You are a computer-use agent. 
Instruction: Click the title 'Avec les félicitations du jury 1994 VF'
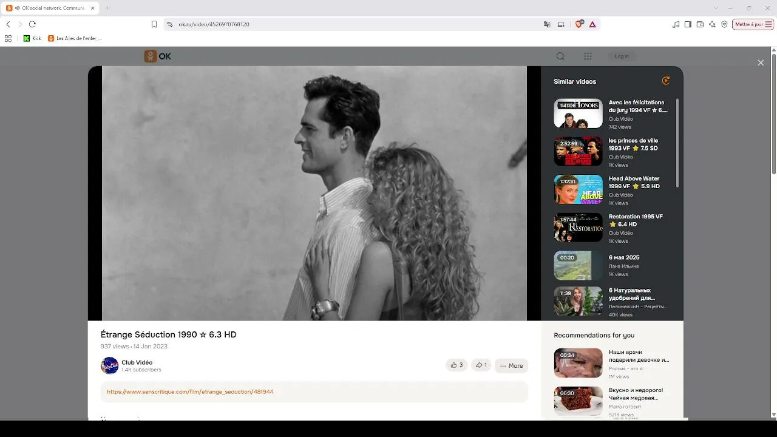click(x=638, y=106)
